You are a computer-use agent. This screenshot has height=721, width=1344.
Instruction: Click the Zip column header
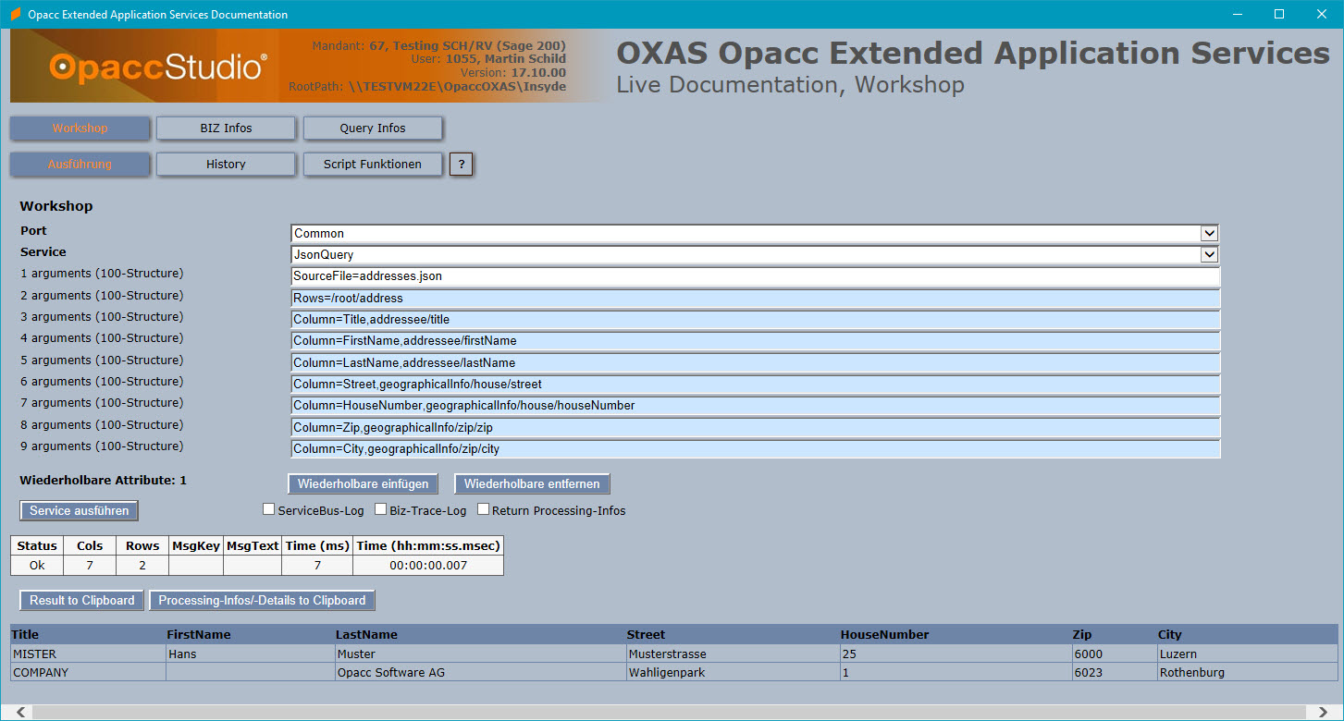tap(1114, 634)
